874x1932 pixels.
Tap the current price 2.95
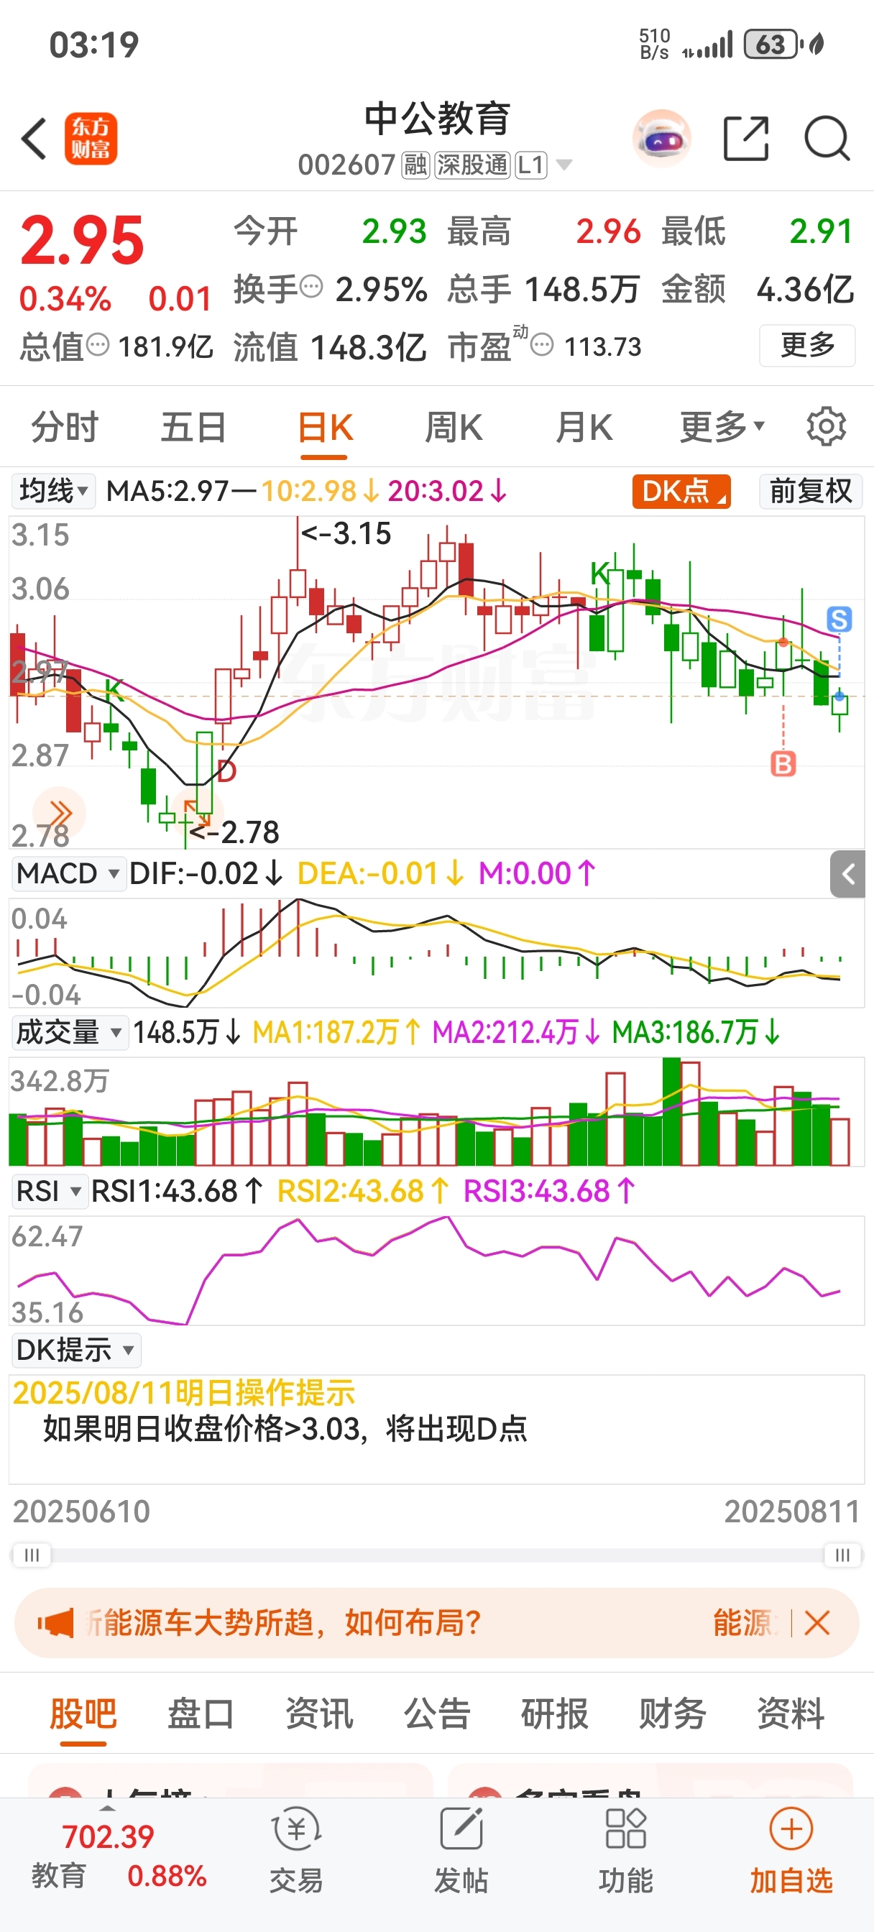(82, 241)
